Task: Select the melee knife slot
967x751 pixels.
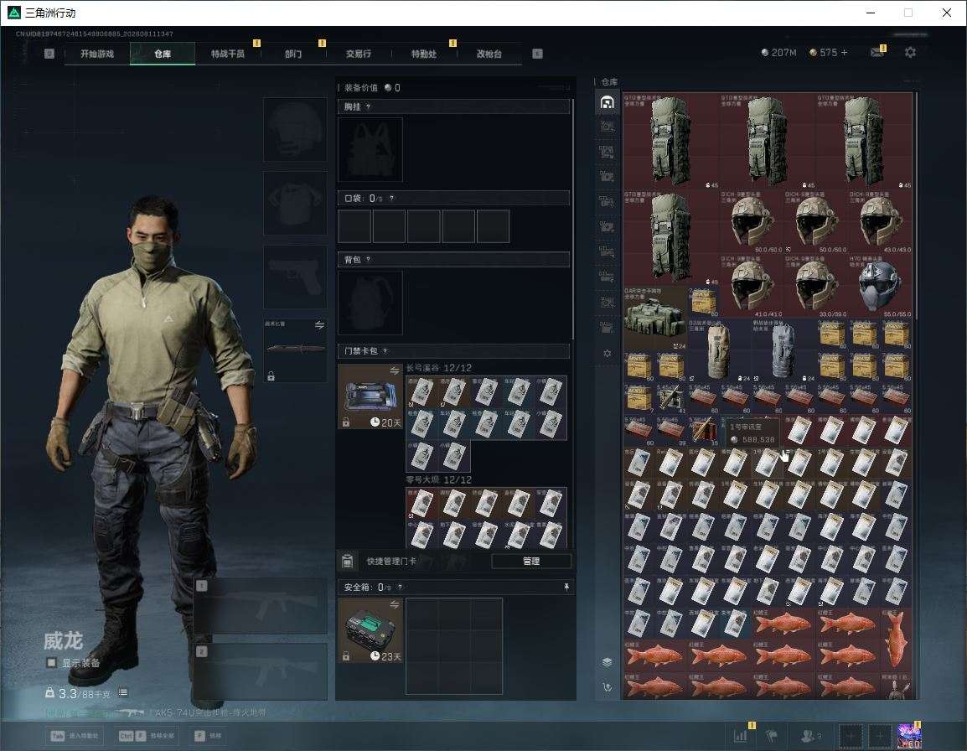Action: 295,350
